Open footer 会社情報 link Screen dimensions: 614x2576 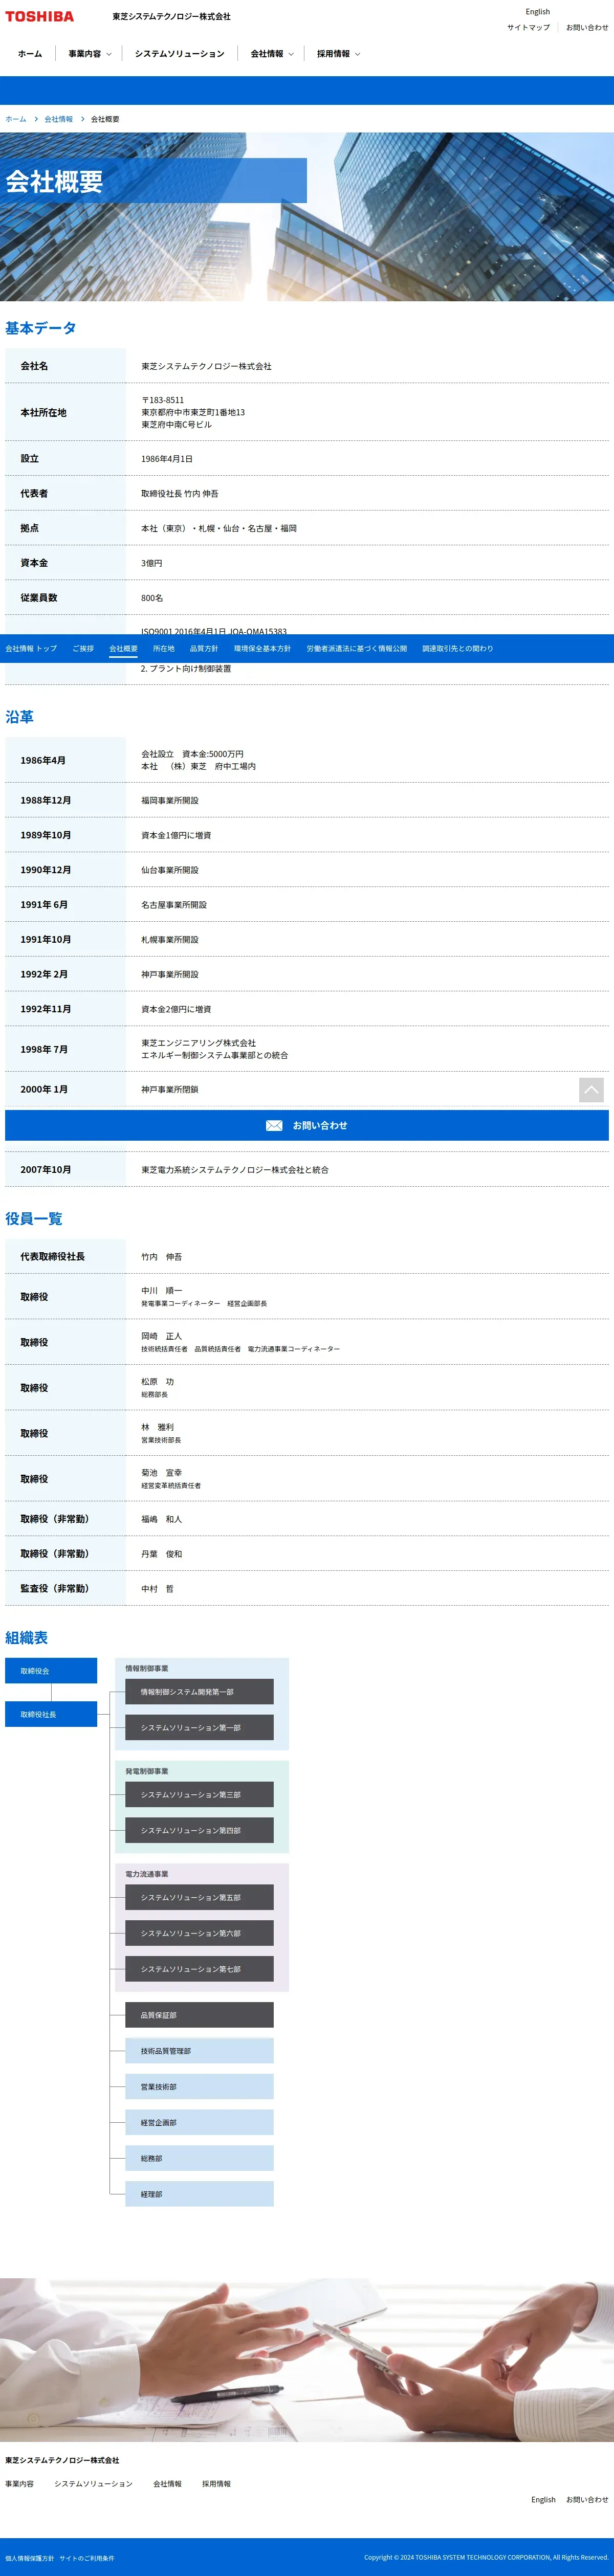pyautogui.click(x=167, y=2484)
